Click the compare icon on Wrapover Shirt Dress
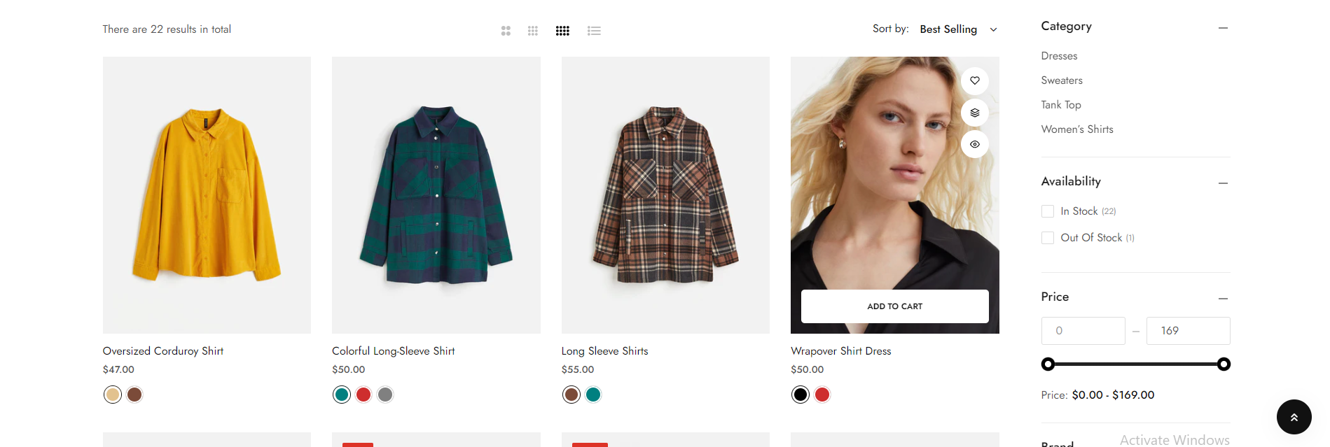The height and width of the screenshot is (447, 1330). 974,113
